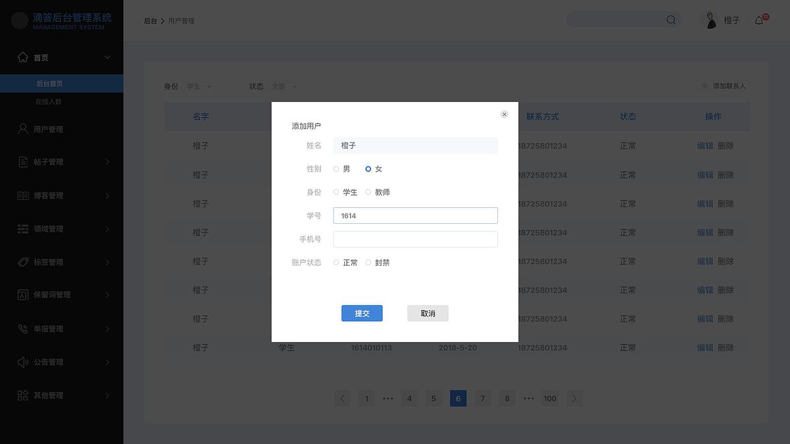Image resolution: width=790 pixels, height=444 pixels.
Task: Click the 手机号 input field
Action: point(415,239)
